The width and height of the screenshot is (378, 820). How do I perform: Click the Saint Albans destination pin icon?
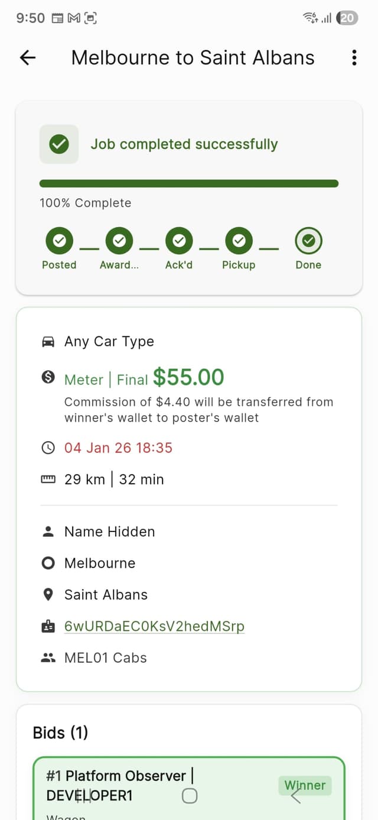click(x=49, y=594)
